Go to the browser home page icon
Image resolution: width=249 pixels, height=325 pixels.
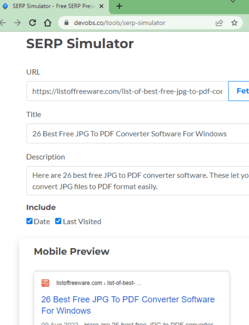click(x=48, y=23)
